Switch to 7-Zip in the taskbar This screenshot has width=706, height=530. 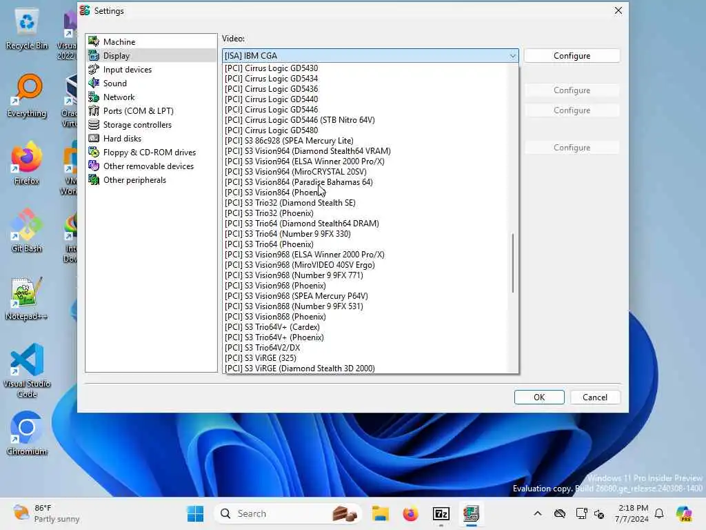[441, 513]
